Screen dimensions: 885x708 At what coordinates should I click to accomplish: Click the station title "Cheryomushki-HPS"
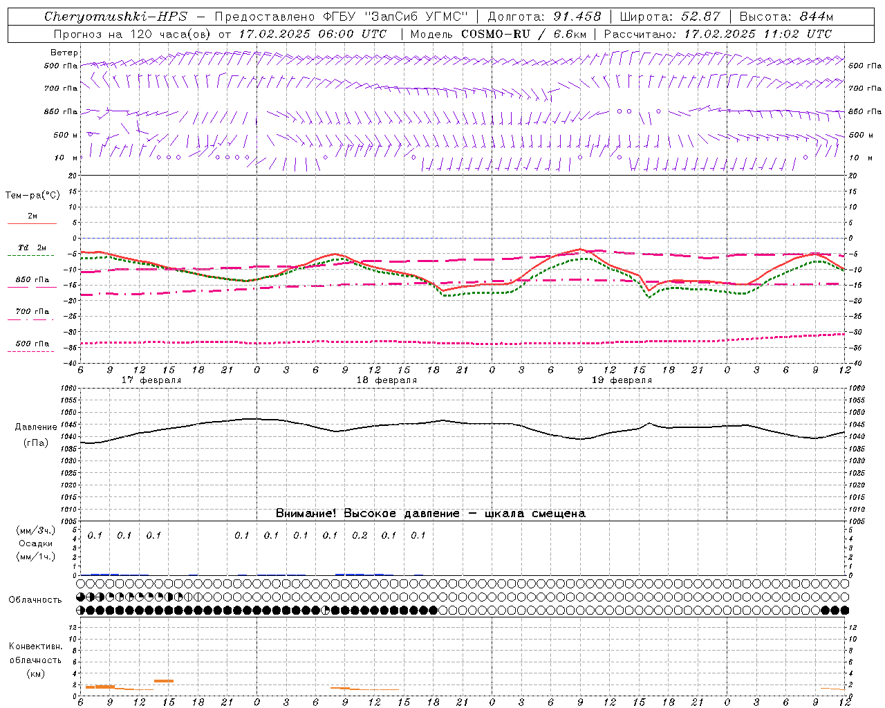[115, 17]
